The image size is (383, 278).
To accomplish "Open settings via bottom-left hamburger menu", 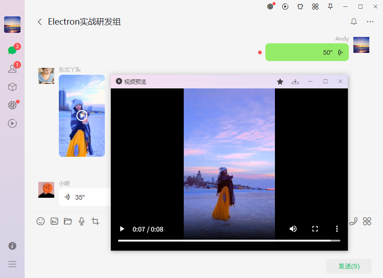I will (x=12, y=264).
